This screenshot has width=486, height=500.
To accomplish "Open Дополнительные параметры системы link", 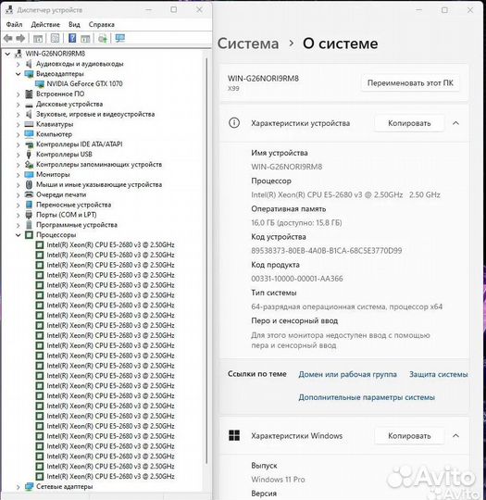I will pyautogui.click(x=367, y=397).
